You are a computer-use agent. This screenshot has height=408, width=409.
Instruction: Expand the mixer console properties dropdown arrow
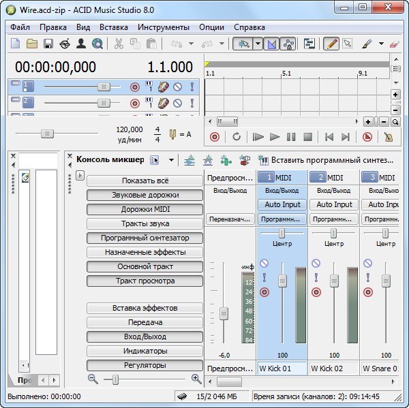click(x=171, y=160)
